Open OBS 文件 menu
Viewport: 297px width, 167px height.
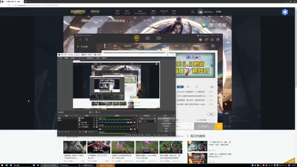[x=61, y=58]
